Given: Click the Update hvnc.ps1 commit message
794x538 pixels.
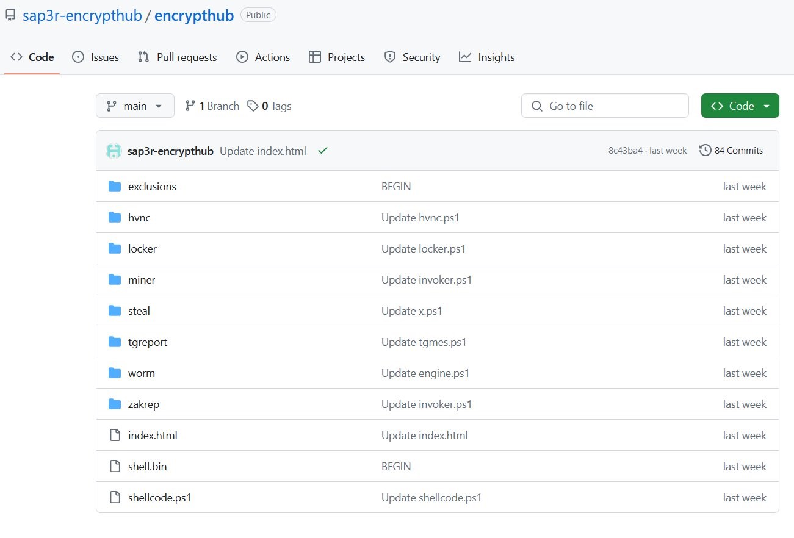Looking at the screenshot, I should pos(420,218).
